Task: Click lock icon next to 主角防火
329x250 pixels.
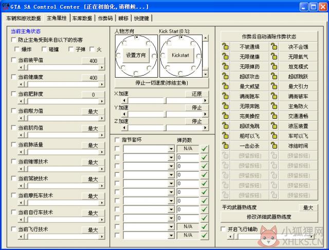Action: [x=274, y=106]
